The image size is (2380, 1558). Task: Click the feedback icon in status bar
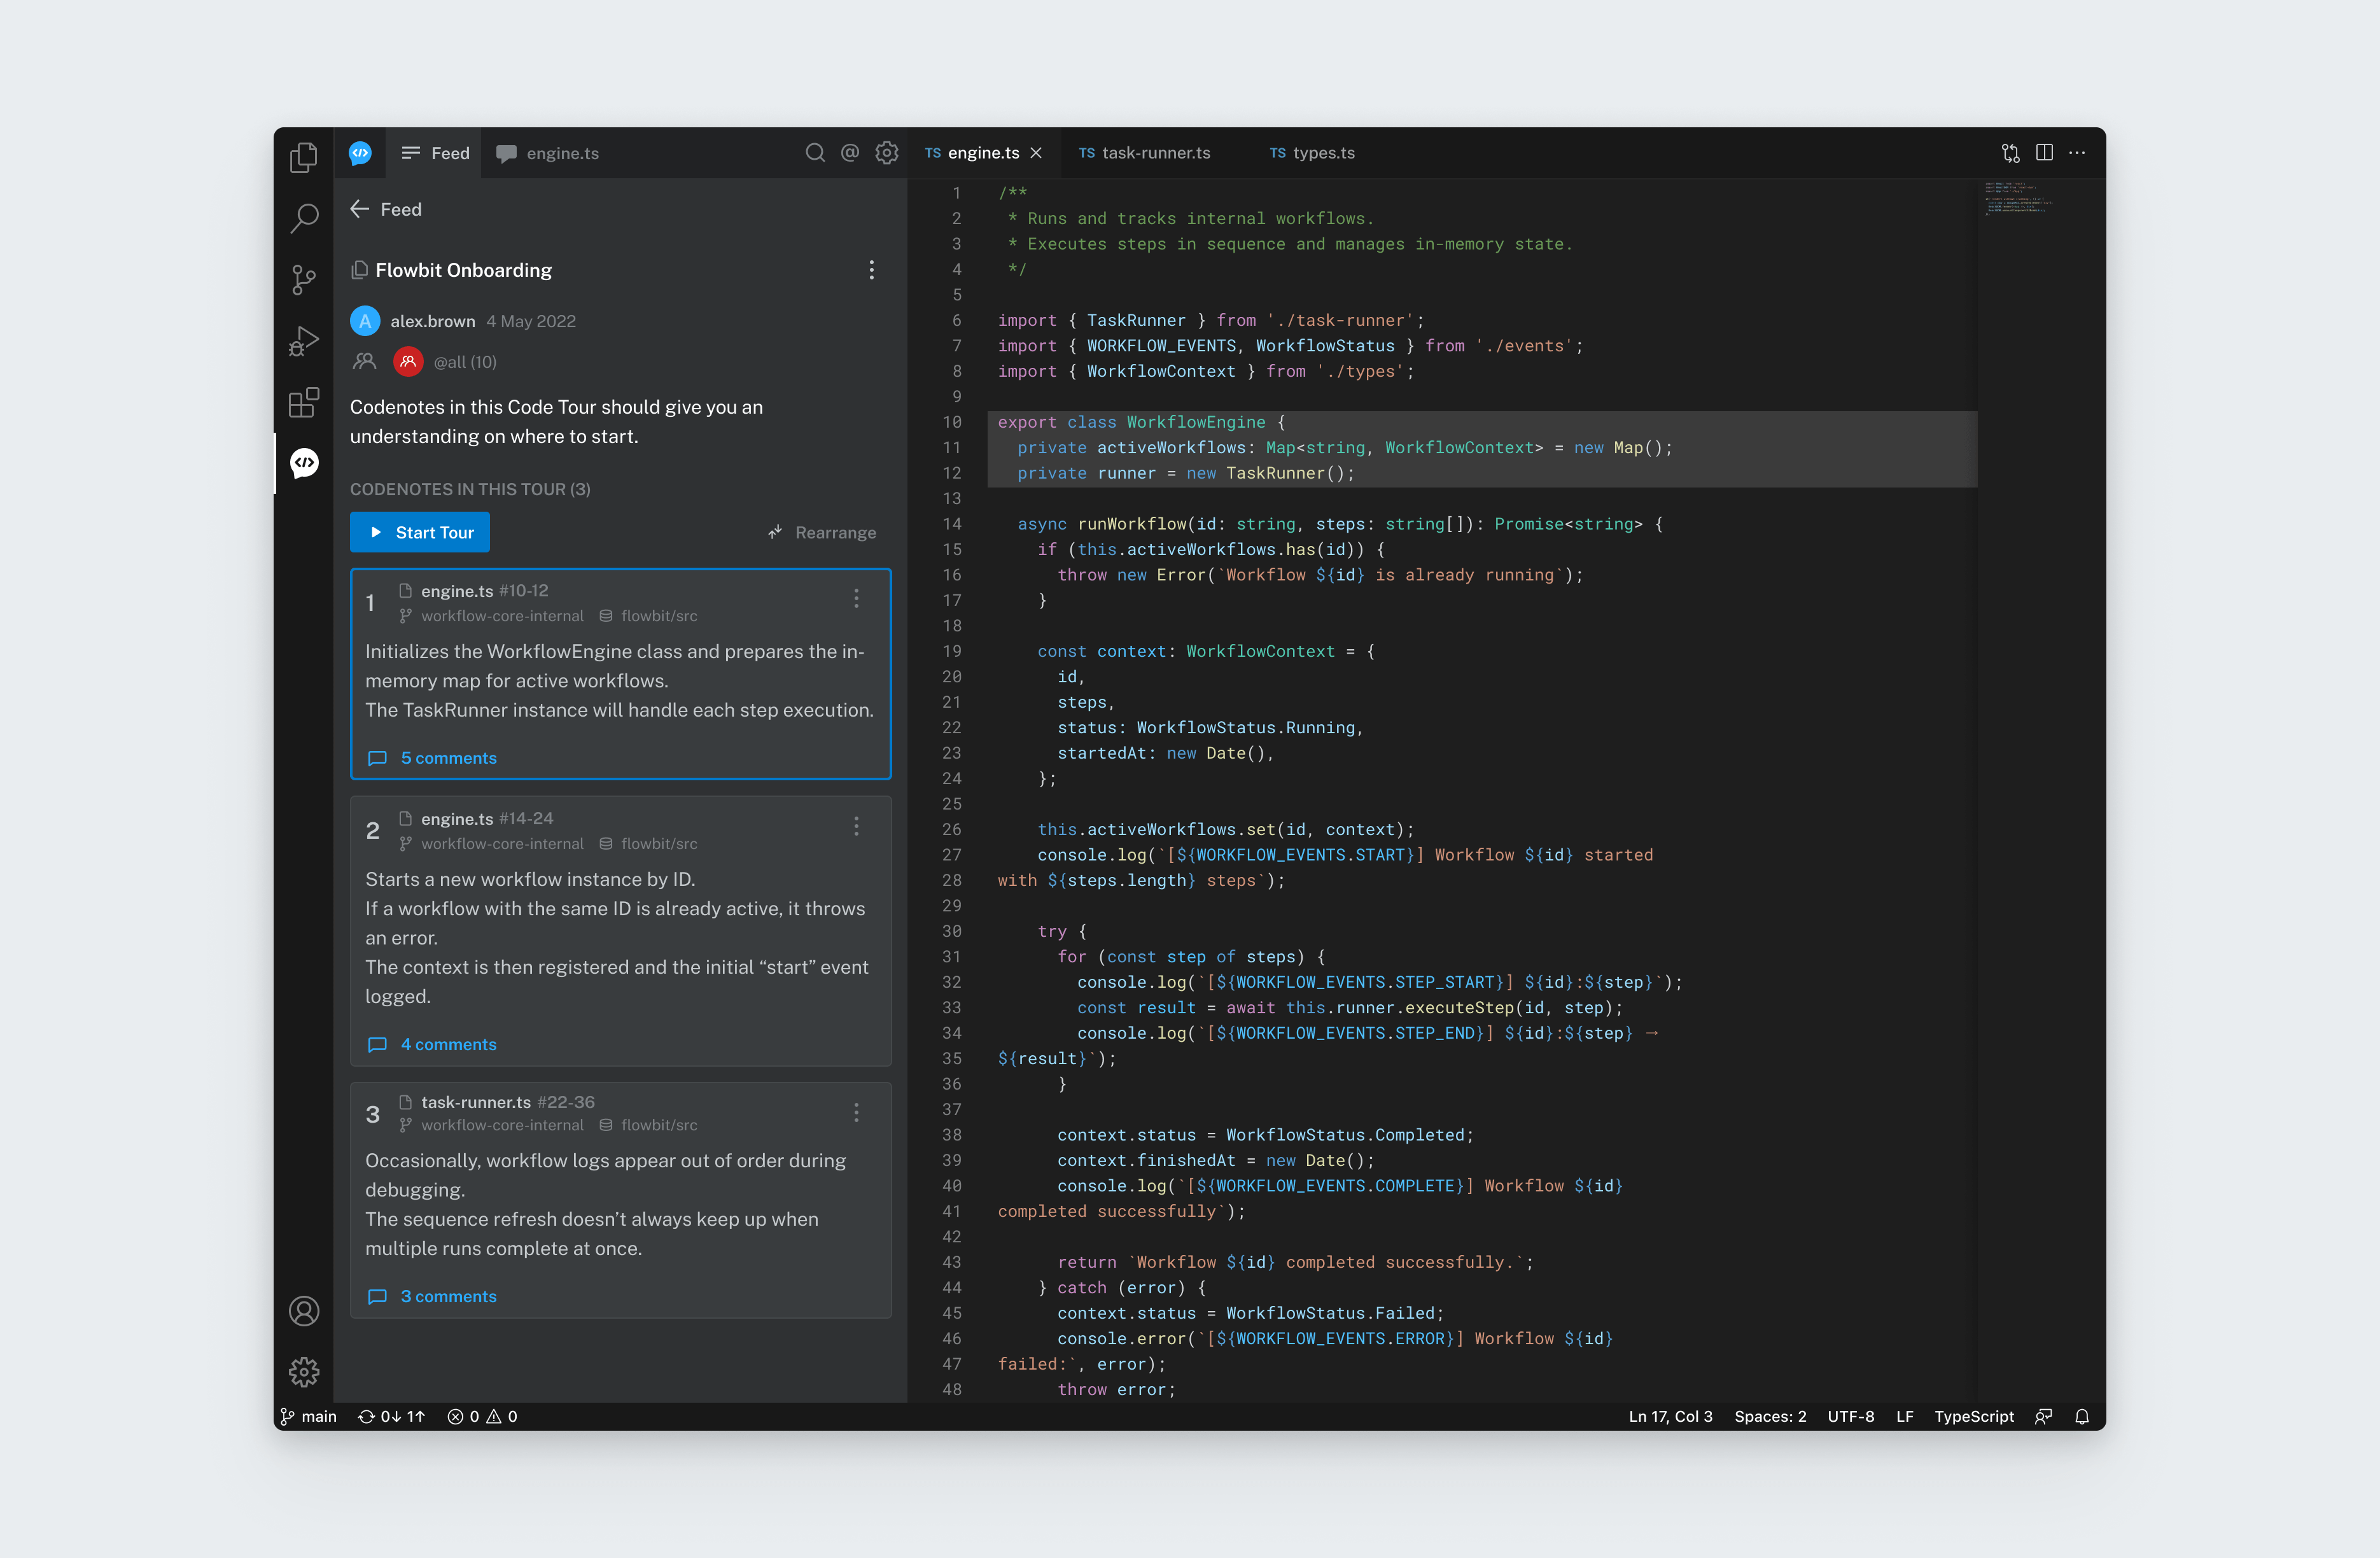(2044, 1416)
